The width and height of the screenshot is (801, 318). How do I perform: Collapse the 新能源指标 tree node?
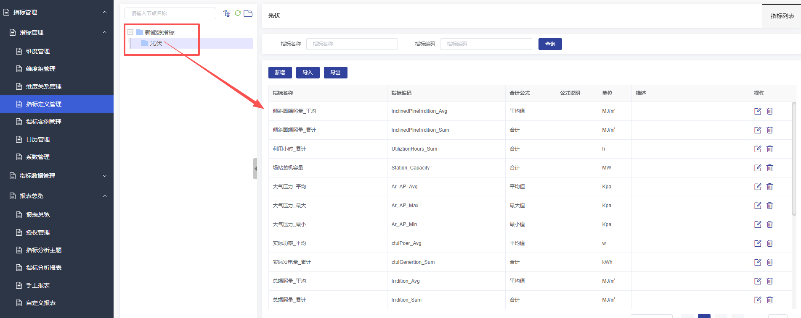(130, 32)
